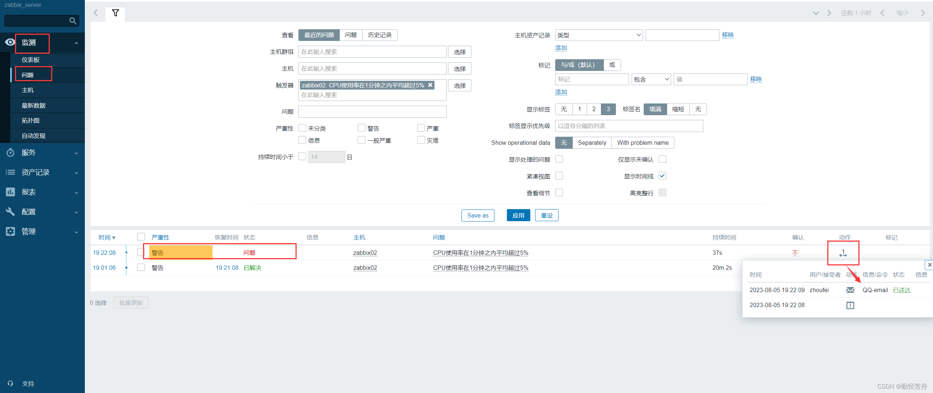
Task: Close the action details popup
Action: click(x=929, y=265)
